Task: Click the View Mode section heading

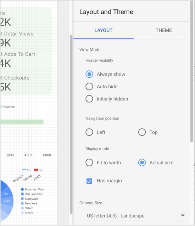Action: point(90,50)
